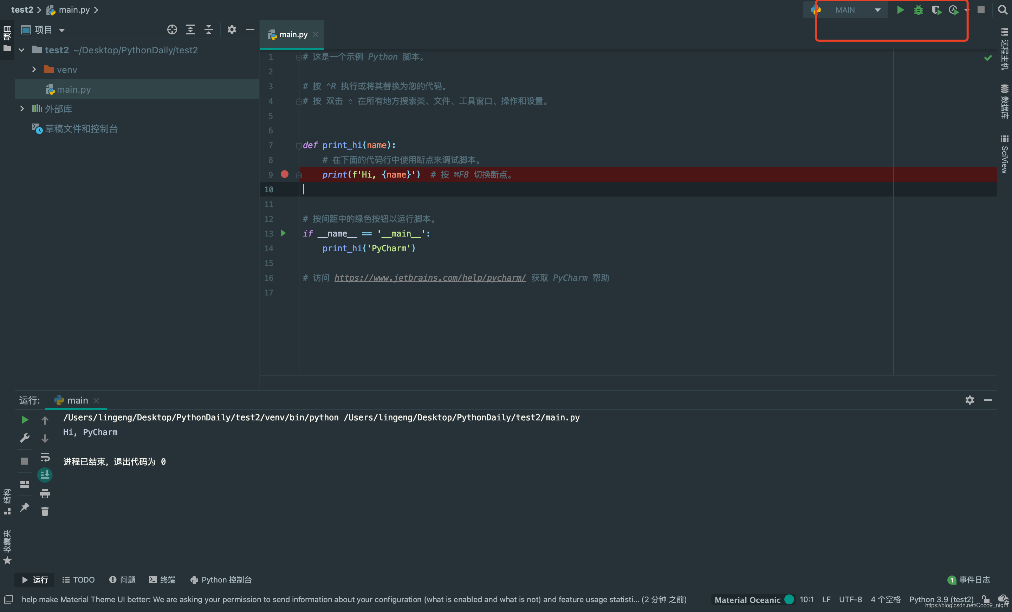Restore the run panel layout
Viewport: 1012px width, 612px height.
(x=25, y=484)
